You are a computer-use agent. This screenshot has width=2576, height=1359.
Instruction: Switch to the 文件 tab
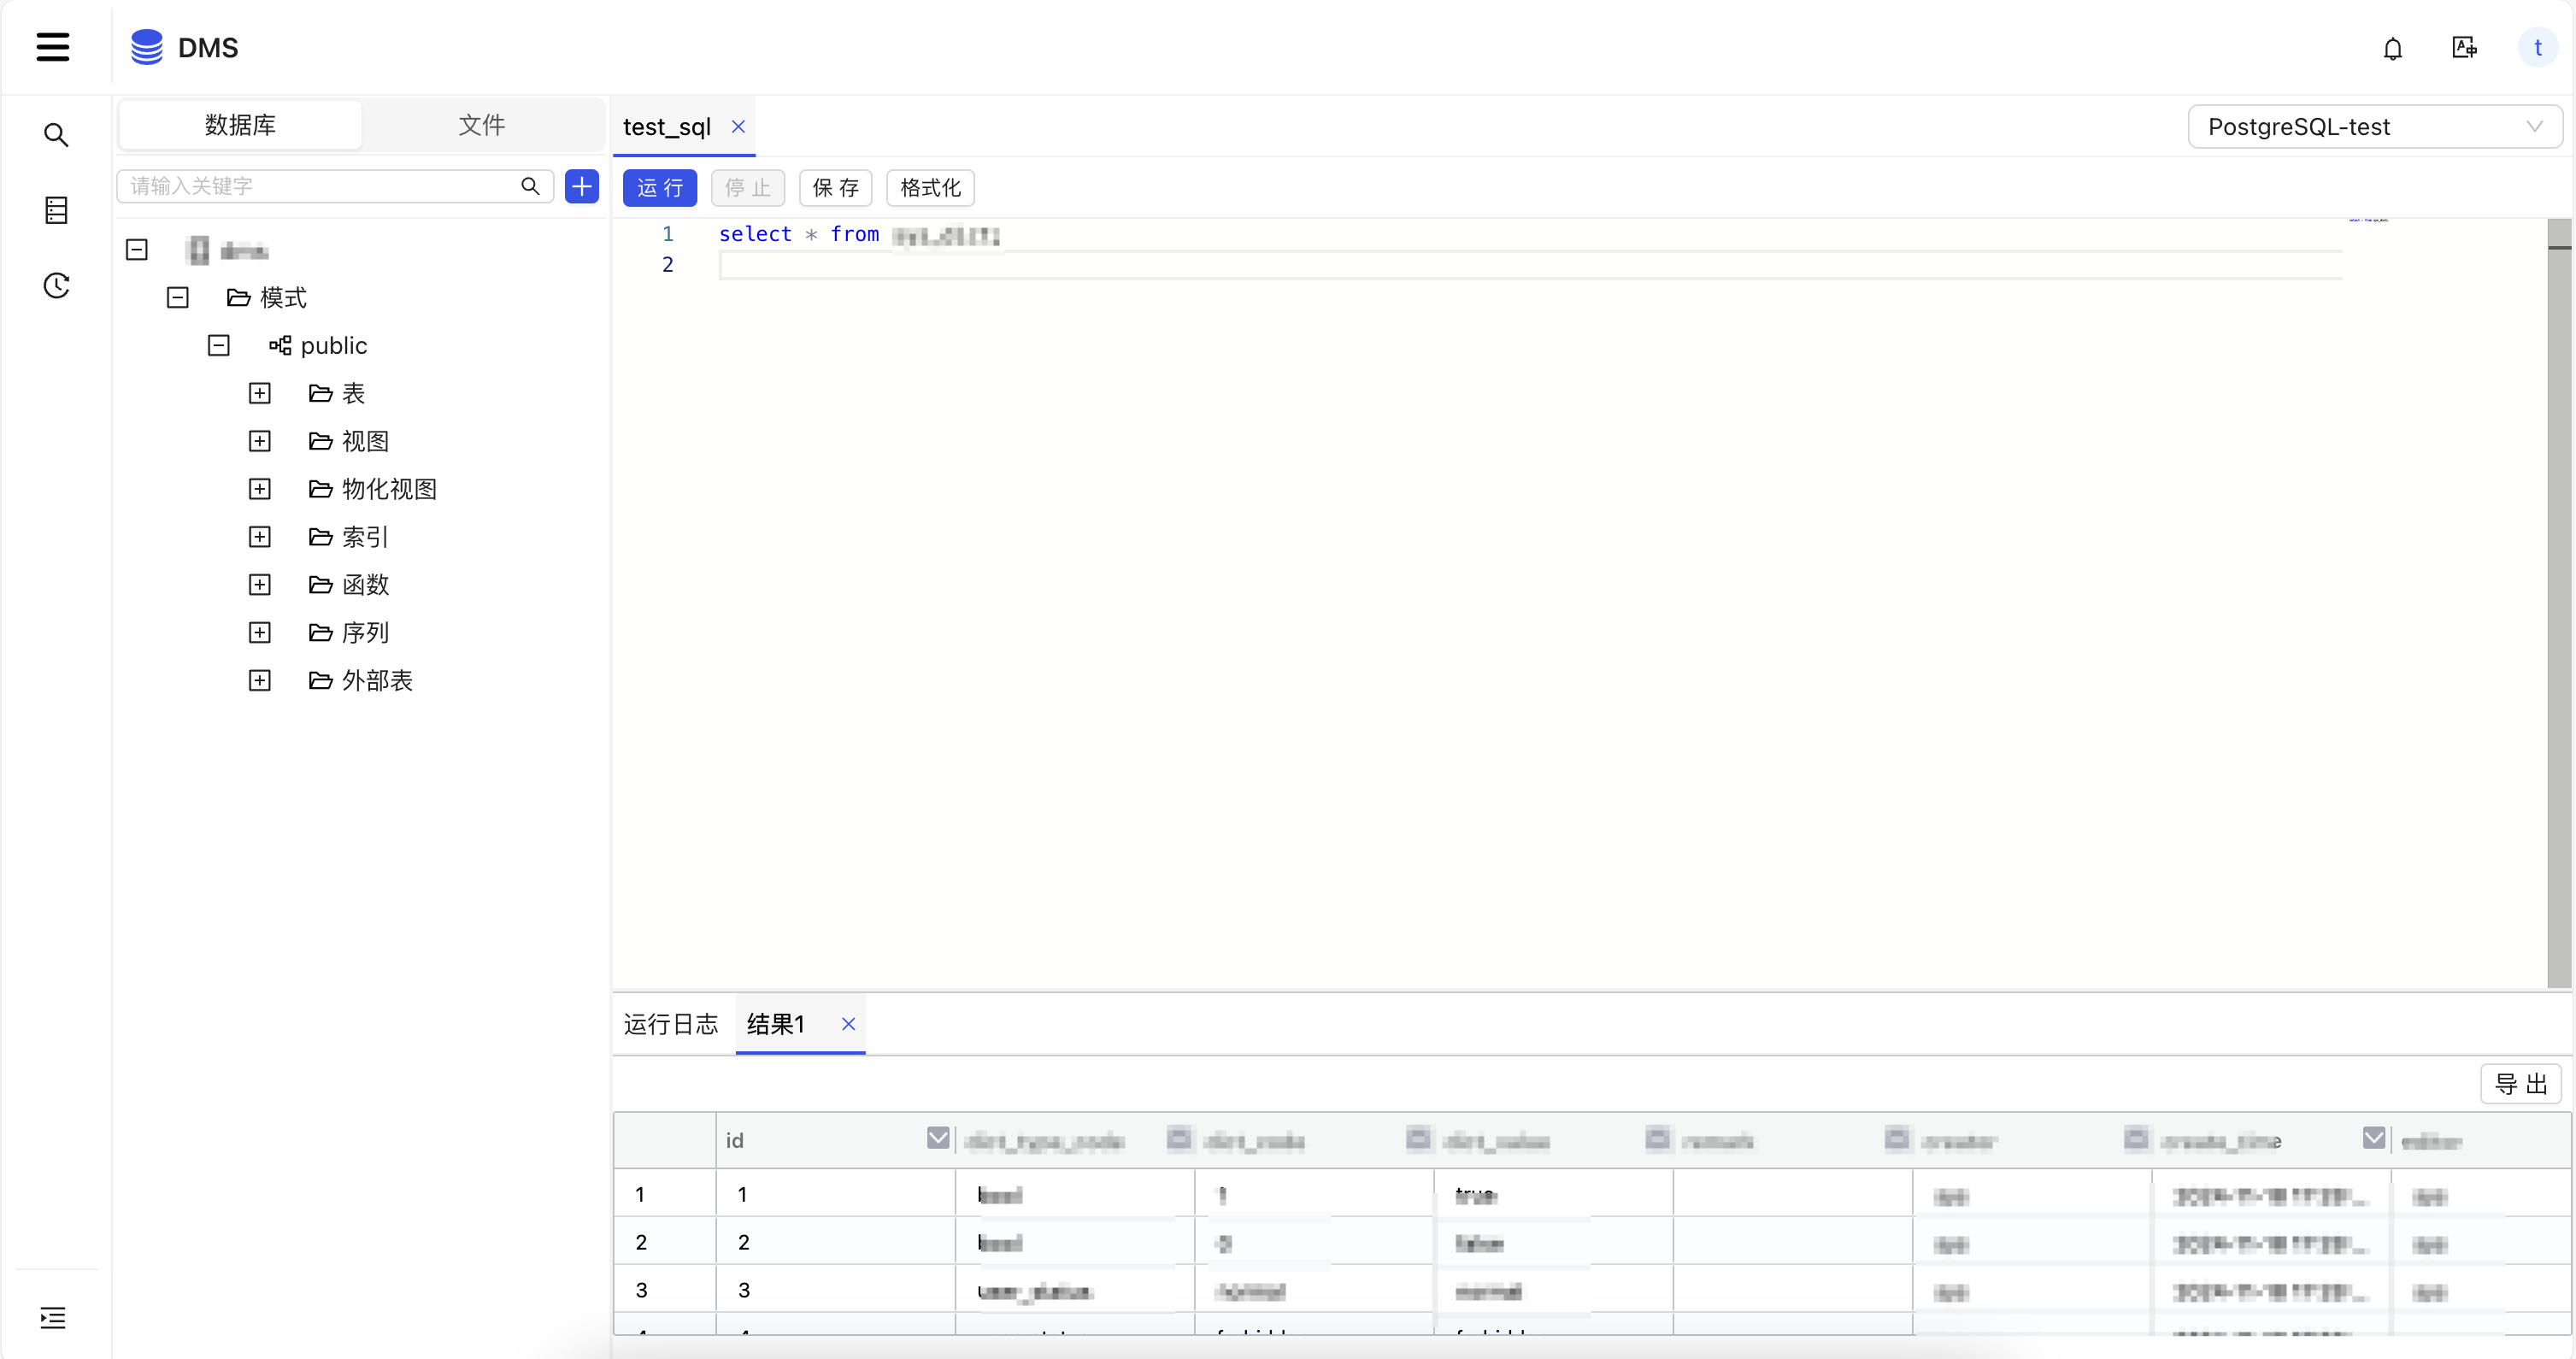pos(482,125)
